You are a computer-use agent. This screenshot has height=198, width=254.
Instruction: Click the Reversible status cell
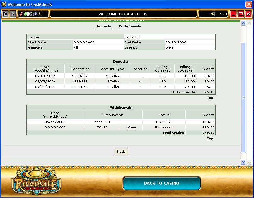pos(164,122)
